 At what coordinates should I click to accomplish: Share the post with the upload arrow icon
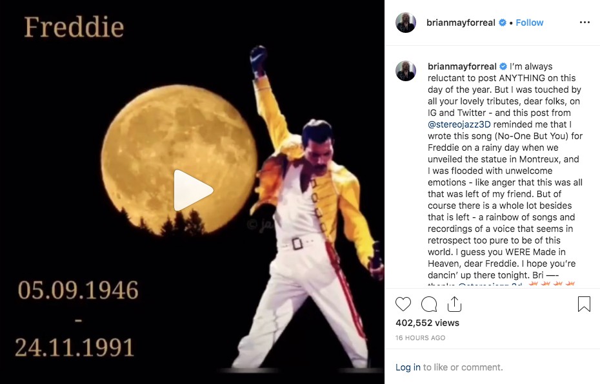[454, 304]
